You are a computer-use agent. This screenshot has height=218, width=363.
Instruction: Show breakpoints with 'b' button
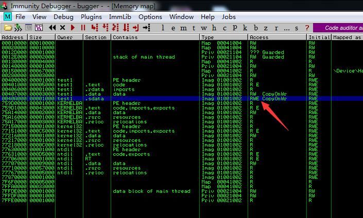(255, 28)
